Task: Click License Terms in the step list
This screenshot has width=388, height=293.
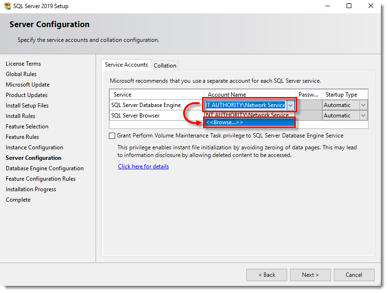Action: (23, 64)
